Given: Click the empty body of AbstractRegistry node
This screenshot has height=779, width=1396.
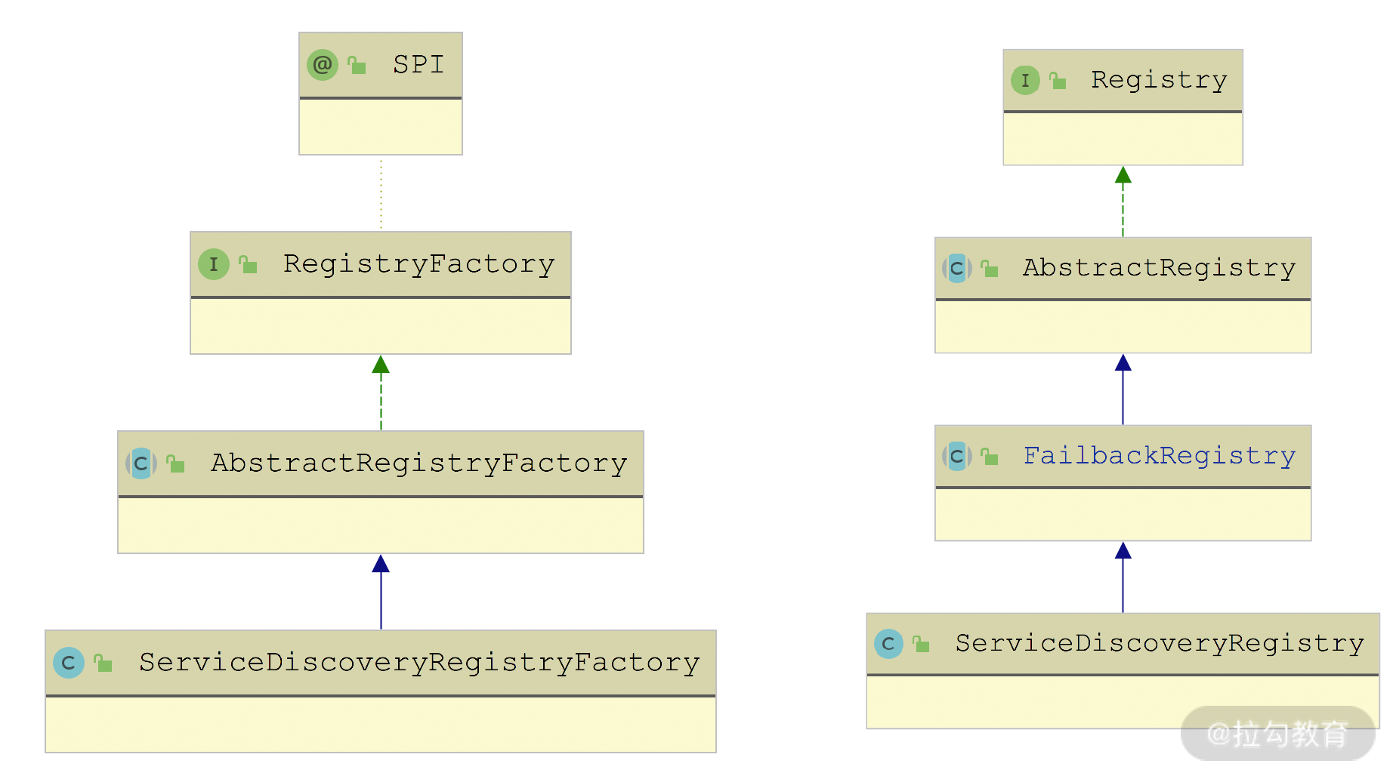Looking at the screenshot, I should point(1123,327).
